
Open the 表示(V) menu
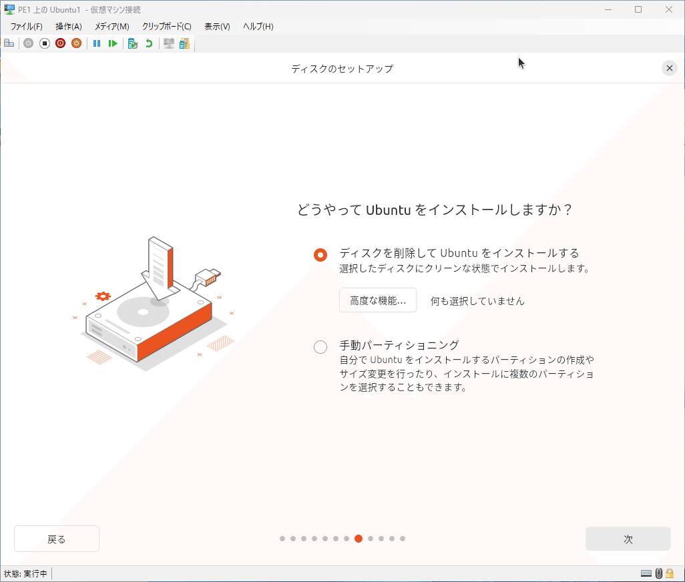tap(217, 27)
